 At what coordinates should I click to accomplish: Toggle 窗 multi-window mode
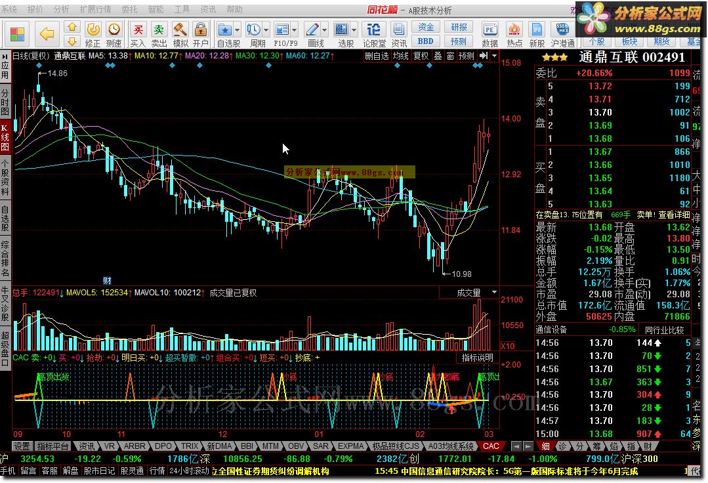[x=450, y=56]
